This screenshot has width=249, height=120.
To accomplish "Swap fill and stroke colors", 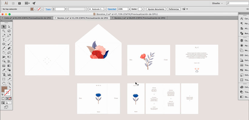I will pyautogui.click(x=10, y=87).
